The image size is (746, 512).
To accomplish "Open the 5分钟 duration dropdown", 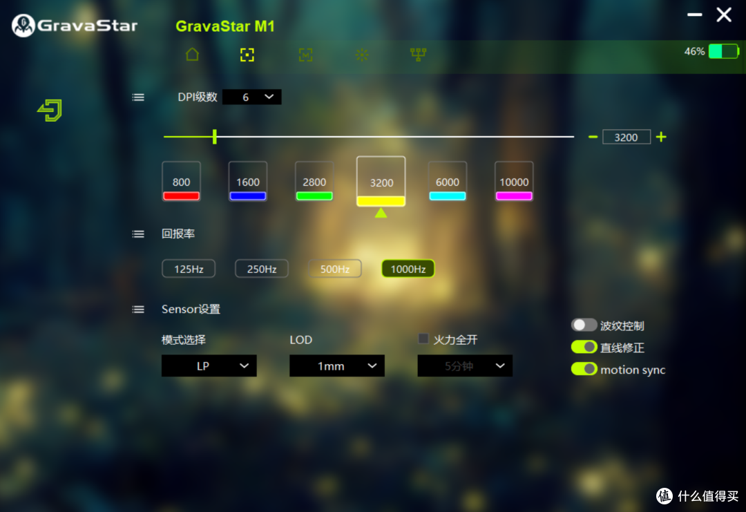I will pos(465,366).
